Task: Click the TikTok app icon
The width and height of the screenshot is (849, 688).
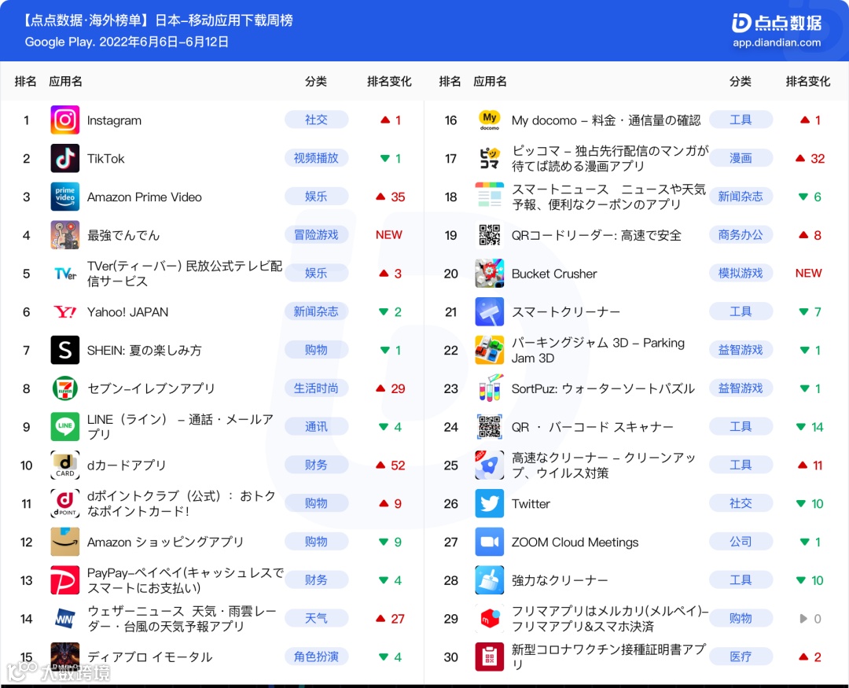Action: tap(65, 158)
